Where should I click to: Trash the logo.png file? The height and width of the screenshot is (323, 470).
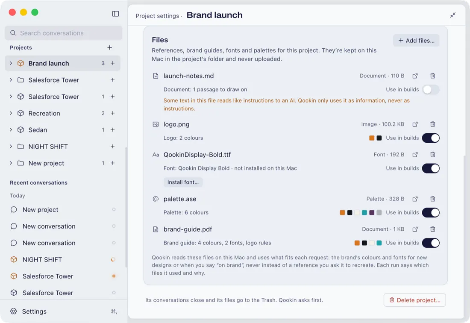[432, 124]
